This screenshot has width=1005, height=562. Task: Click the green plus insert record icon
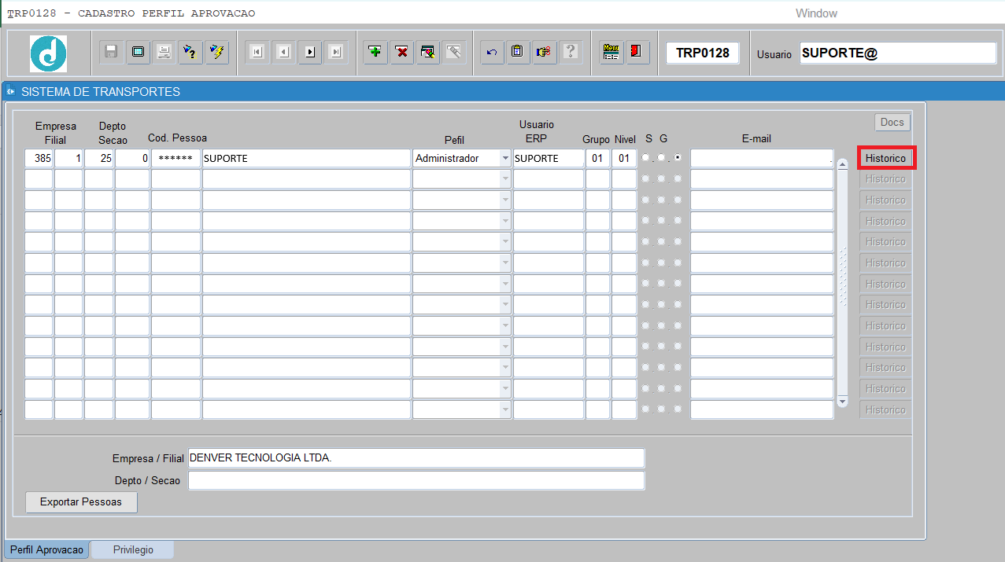(375, 52)
